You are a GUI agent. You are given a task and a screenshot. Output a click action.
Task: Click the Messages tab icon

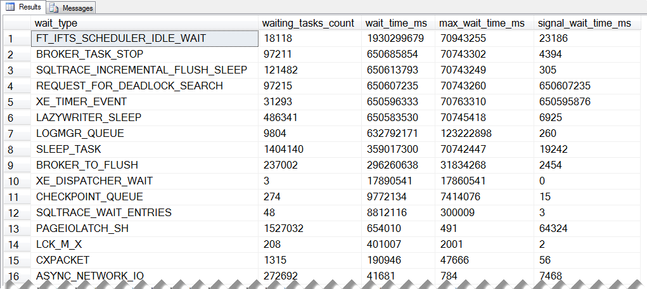[54, 8]
